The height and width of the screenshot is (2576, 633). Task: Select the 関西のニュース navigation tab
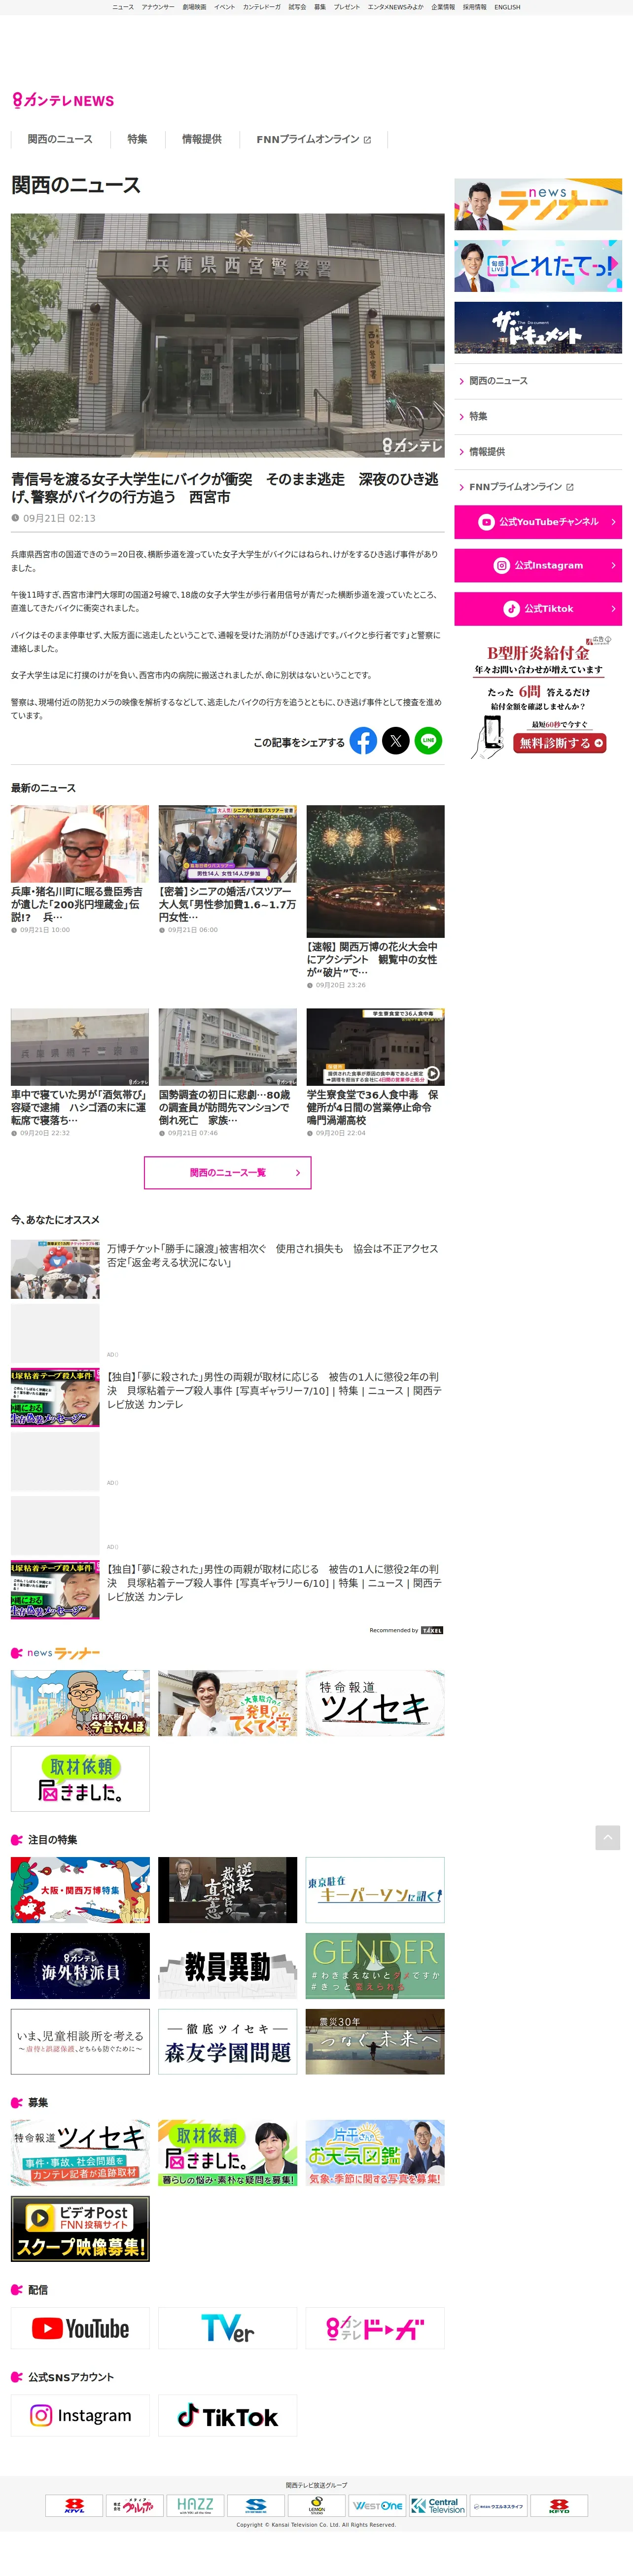(x=60, y=139)
